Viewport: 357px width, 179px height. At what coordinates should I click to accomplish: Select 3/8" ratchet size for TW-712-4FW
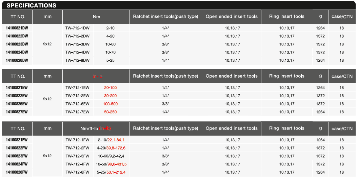tap(165, 164)
